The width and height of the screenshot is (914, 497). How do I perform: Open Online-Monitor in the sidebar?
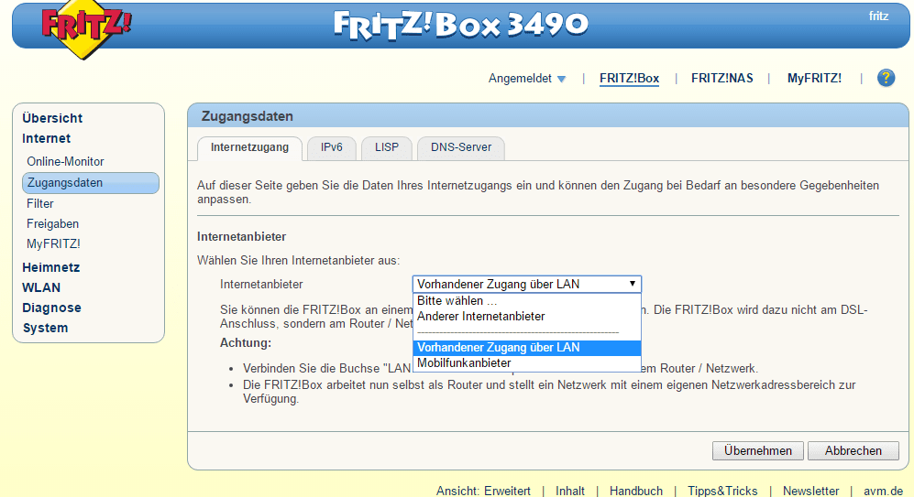click(x=65, y=161)
